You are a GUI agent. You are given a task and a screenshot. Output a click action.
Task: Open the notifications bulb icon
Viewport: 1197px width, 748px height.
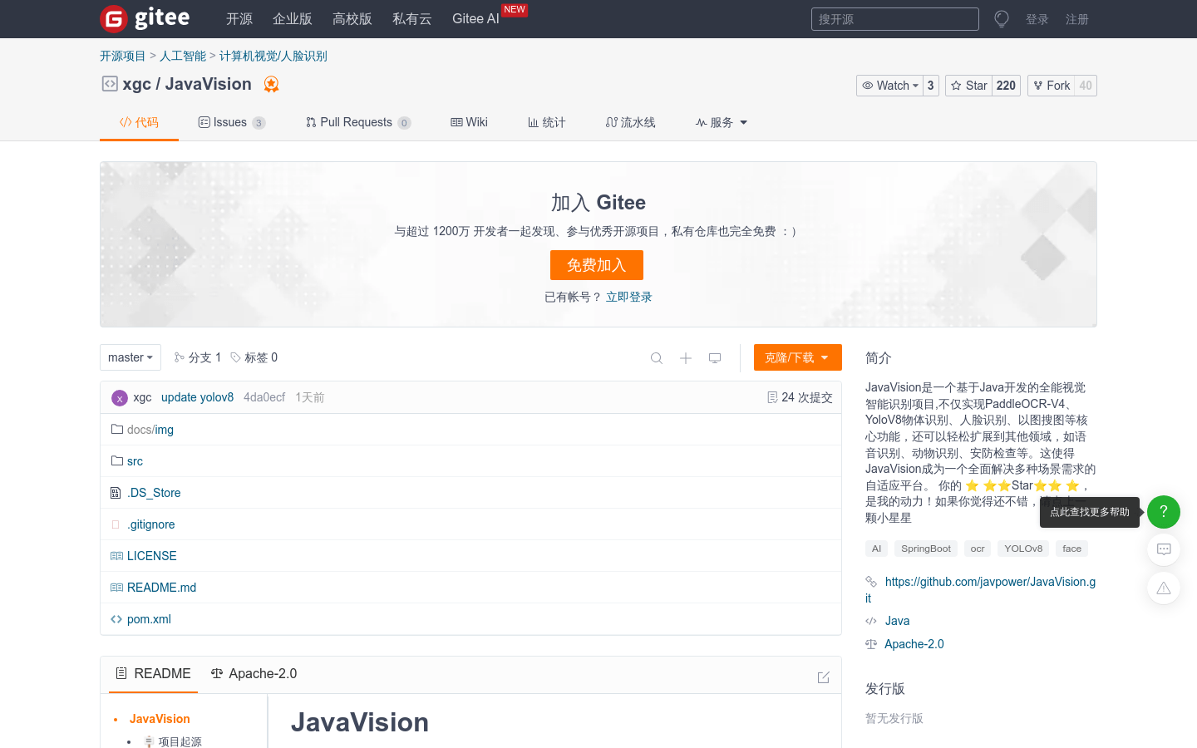[x=1002, y=18]
